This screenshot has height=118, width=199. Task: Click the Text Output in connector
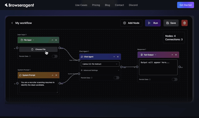(x=137, y=67)
